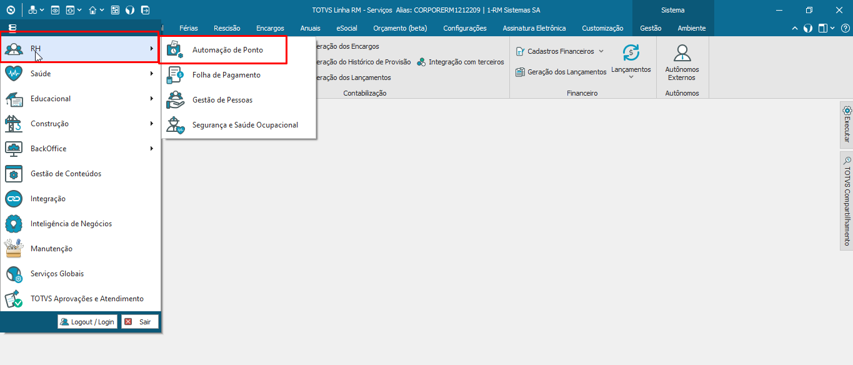Switch to the eSocial ribbon tab
The width and height of the screenshot is (853, 365).
click(347, 28)
